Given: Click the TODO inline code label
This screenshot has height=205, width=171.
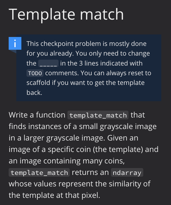Looking at the screenshot, I should [x=35, y=73].
